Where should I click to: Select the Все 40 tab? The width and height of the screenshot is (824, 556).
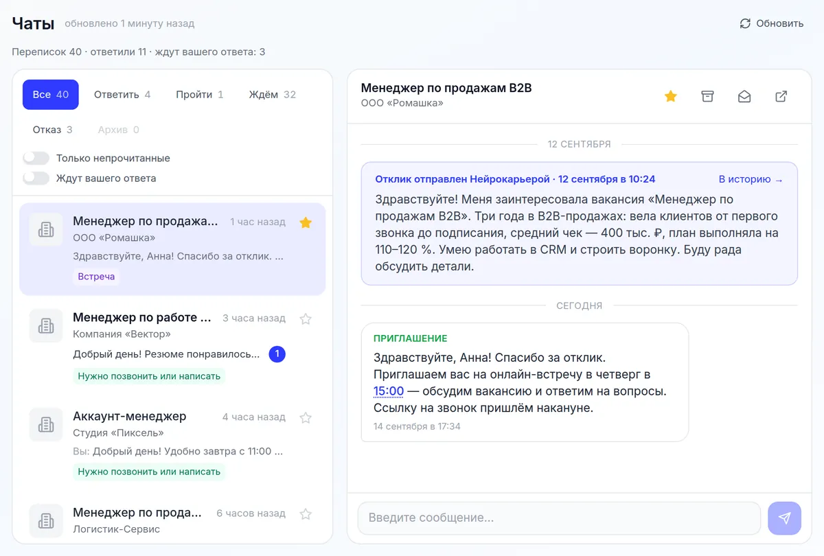(51, 95)
